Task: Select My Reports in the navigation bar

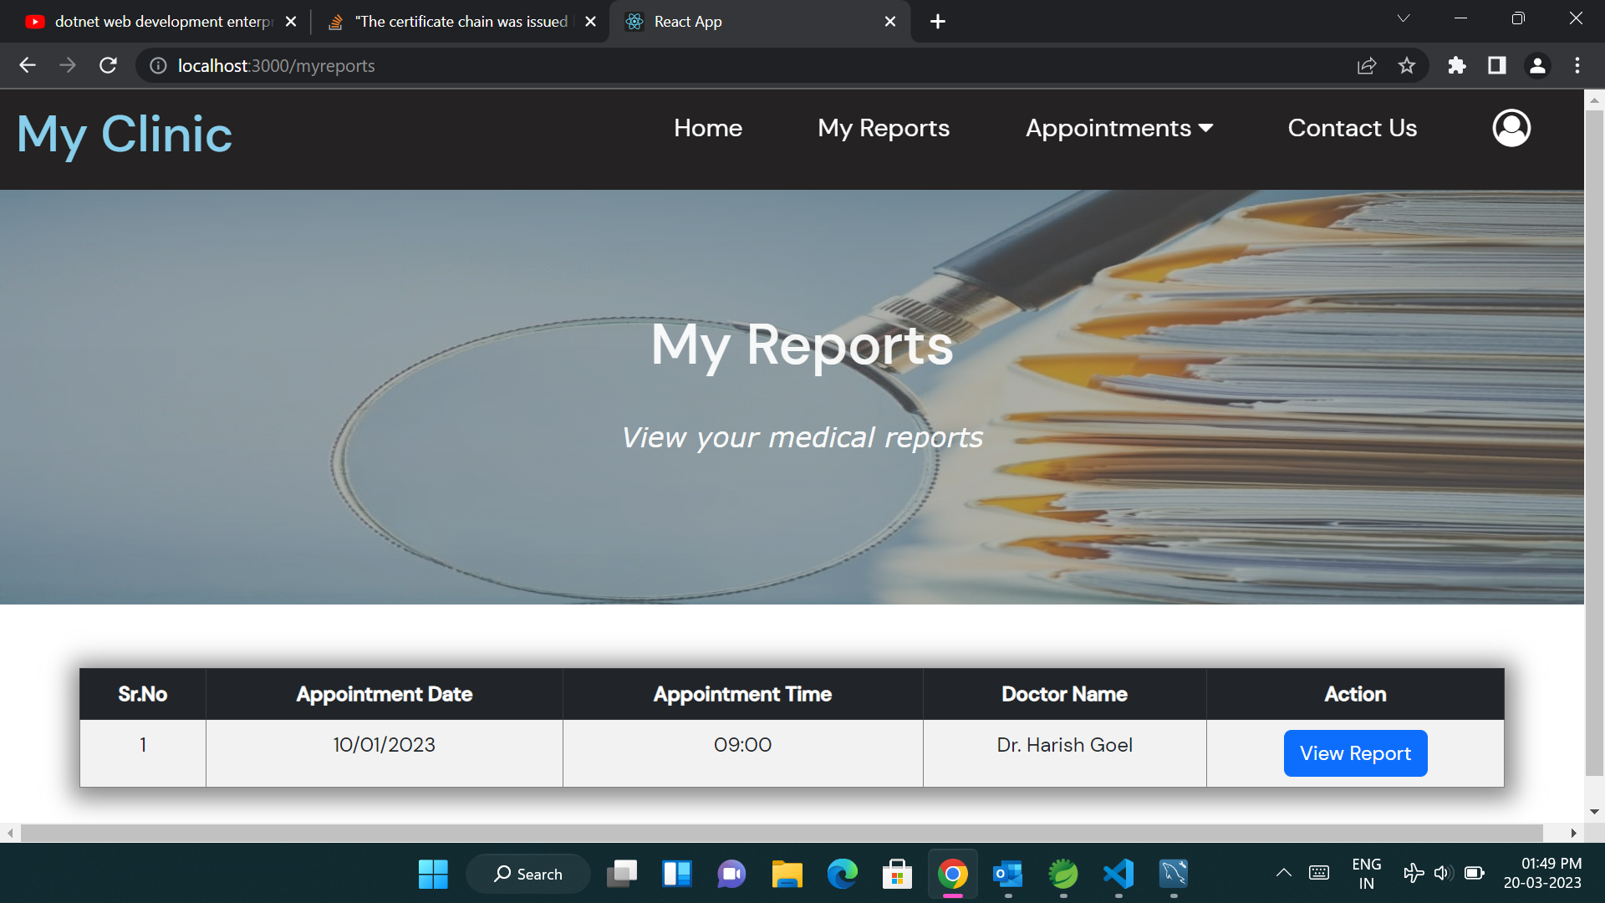Action: 884,127
